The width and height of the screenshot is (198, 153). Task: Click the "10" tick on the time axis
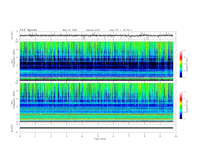pos(176,136)
